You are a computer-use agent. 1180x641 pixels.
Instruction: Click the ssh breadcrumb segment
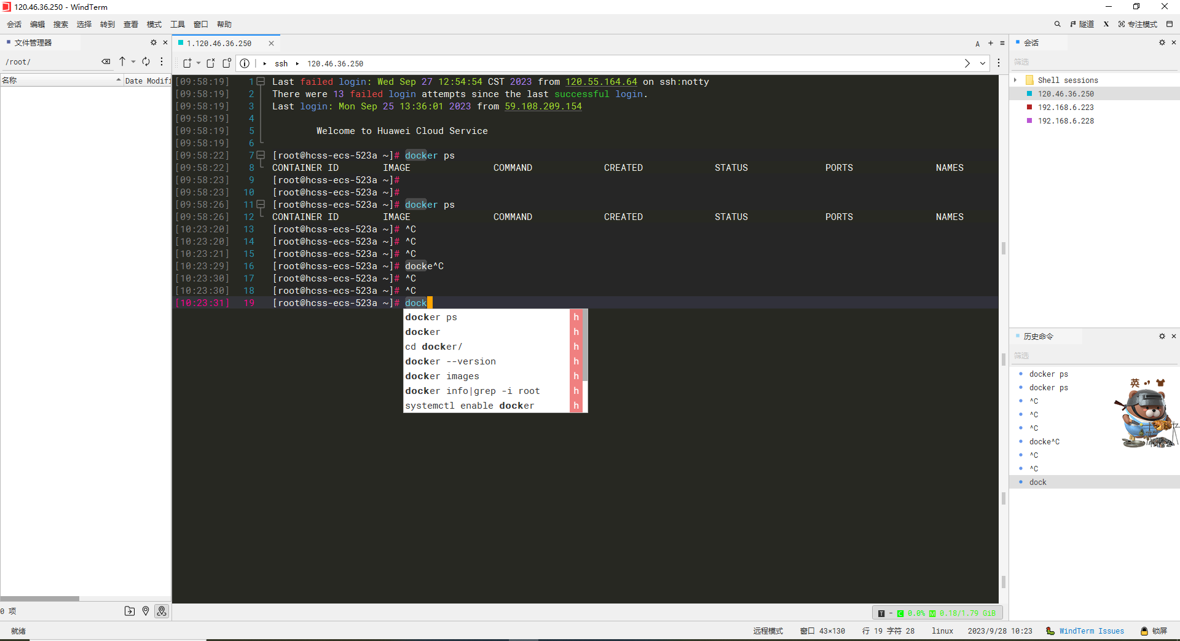point(281,64)
